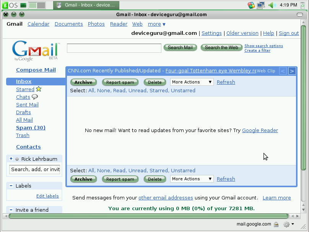
Task: Click the Edit labels link
Action: point(47,196)
